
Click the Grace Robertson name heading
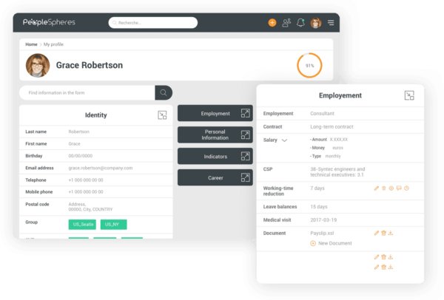[90, 65]
